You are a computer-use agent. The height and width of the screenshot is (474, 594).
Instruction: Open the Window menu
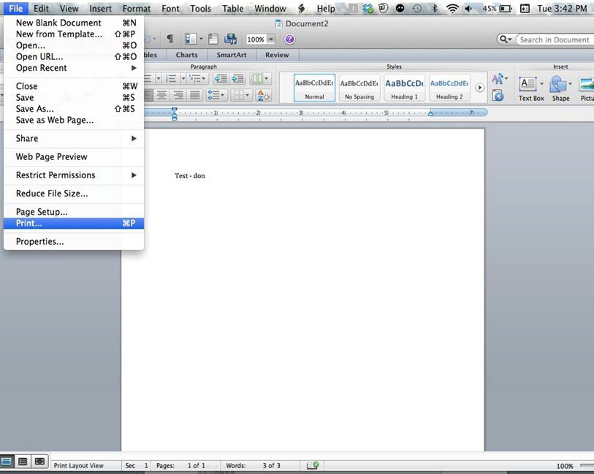click(270, 8)
